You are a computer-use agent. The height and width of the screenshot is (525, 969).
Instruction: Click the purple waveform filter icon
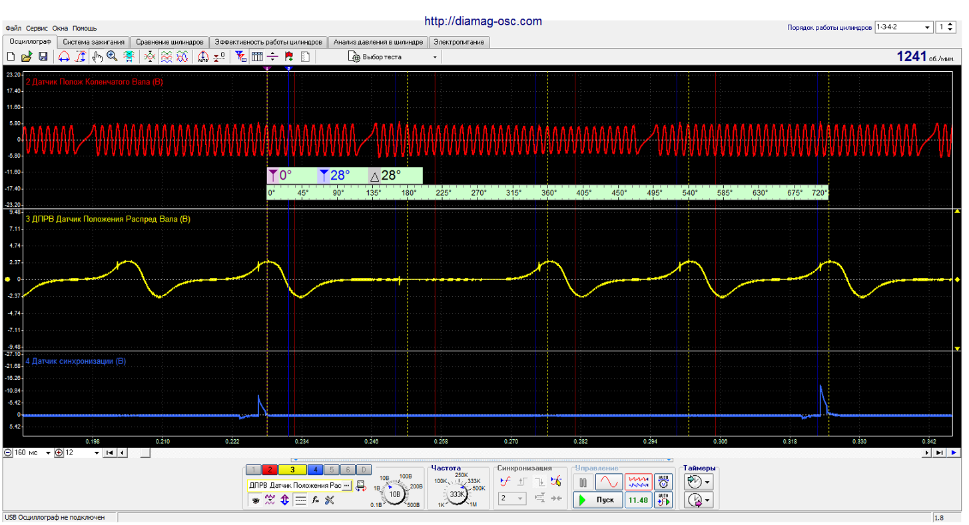click(x=270, y=500)
